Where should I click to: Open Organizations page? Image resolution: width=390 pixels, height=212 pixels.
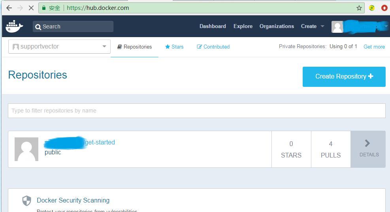(277, 26)
